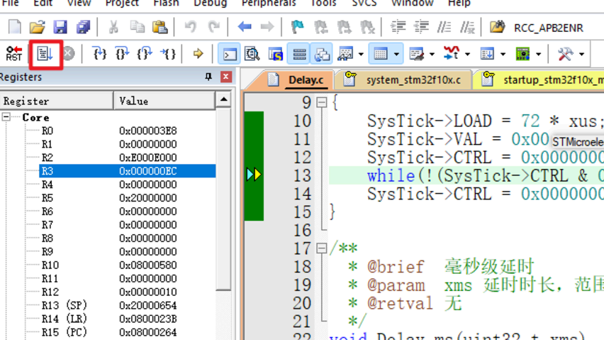The image size is (604, 340).
Task: Run to cursor line icon
Action: pos(168,53)
